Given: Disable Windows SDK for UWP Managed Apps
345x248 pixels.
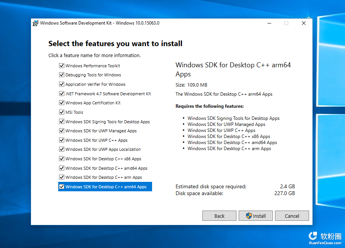Looking at the screenshot, I should [x=62, y=130].
